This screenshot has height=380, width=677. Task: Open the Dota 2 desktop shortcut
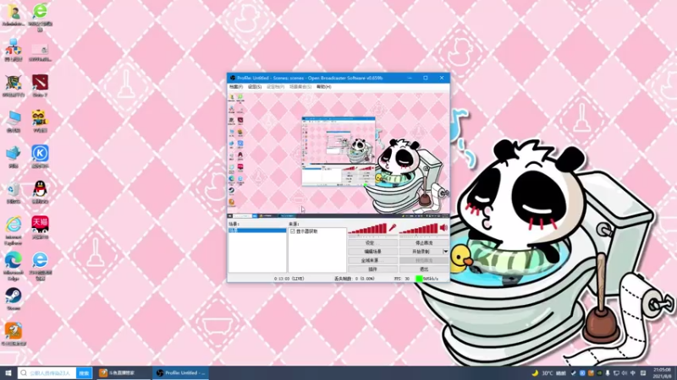tap(40, 85)
